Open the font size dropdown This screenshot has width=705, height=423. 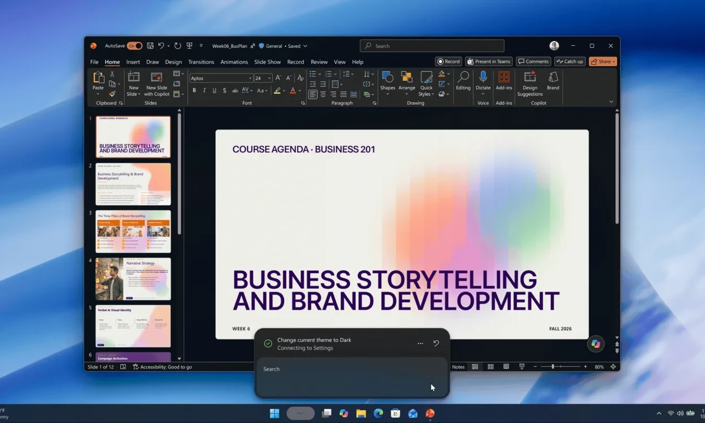[269, 78]
